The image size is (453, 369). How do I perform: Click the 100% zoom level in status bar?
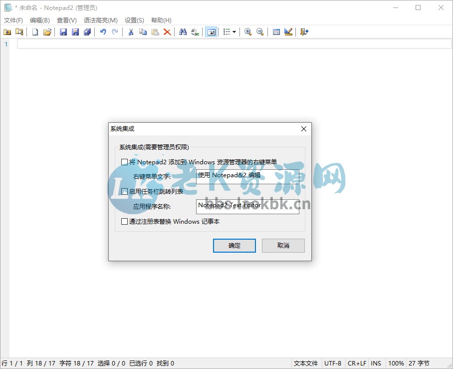(x=396, y=363)
